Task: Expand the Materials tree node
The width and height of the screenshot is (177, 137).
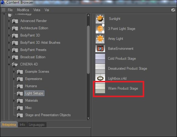Action: (14, 100)
